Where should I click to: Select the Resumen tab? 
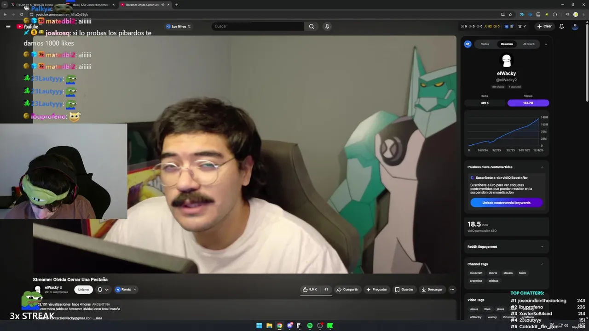coord(507,44)
